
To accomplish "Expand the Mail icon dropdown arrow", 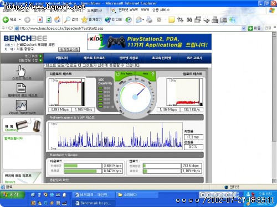I will pyautogui.click(x=143, y=20).
